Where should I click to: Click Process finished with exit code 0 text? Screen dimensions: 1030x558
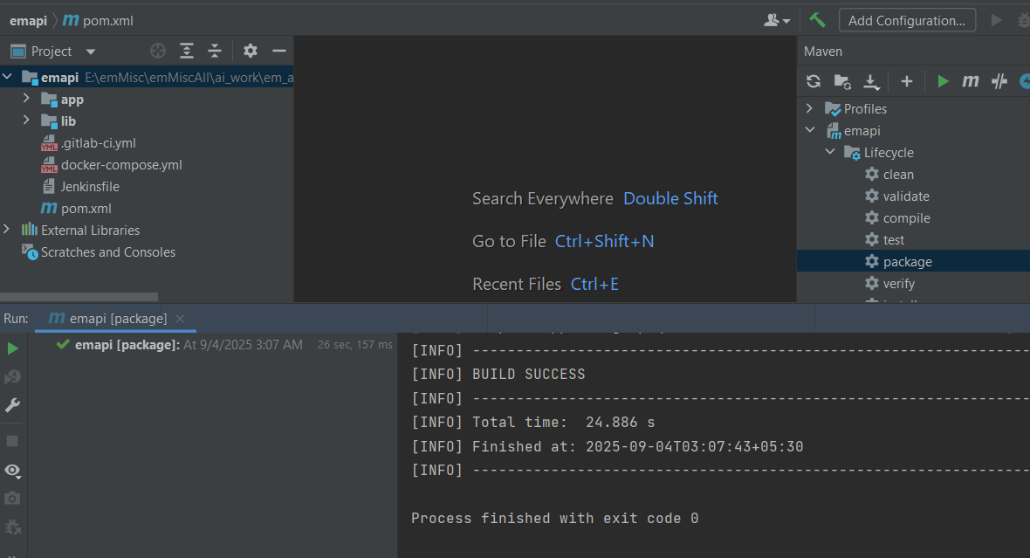(x=554, y=518)
